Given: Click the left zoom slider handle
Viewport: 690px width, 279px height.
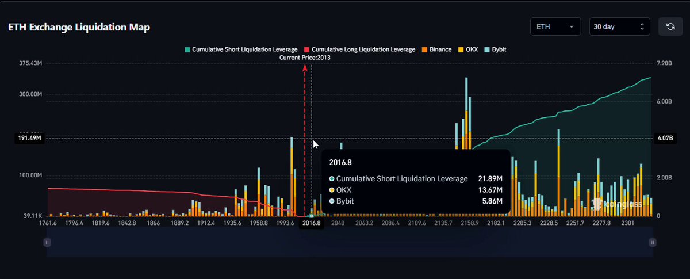Looking at the screenshot, I should point(47,243).
